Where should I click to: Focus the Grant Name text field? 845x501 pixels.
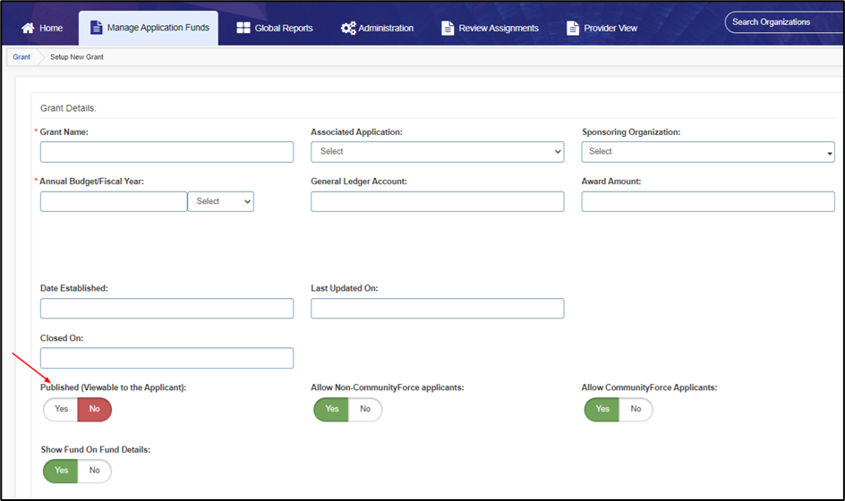click(166, 152)
